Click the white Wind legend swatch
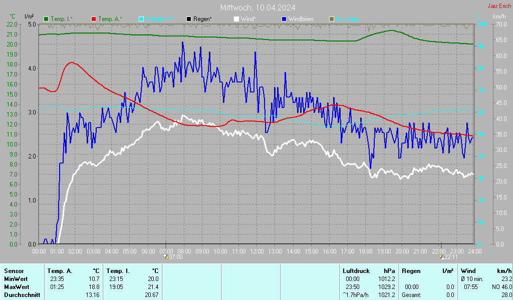 tap(236, 19)
